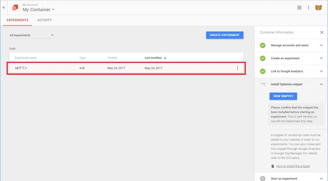Open the All experiments filter dropdown

click(x=32, y=35)
